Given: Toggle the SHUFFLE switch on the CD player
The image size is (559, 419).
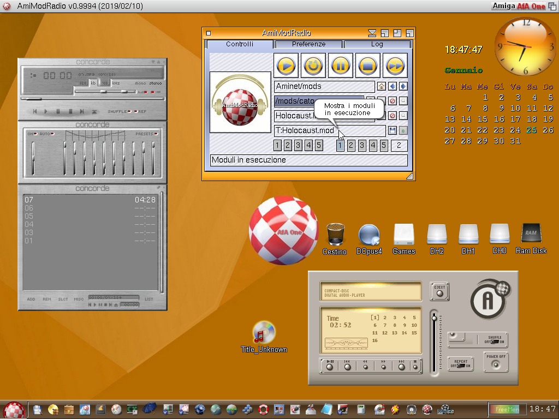Looking at the screenshot, I should point(495,342).
